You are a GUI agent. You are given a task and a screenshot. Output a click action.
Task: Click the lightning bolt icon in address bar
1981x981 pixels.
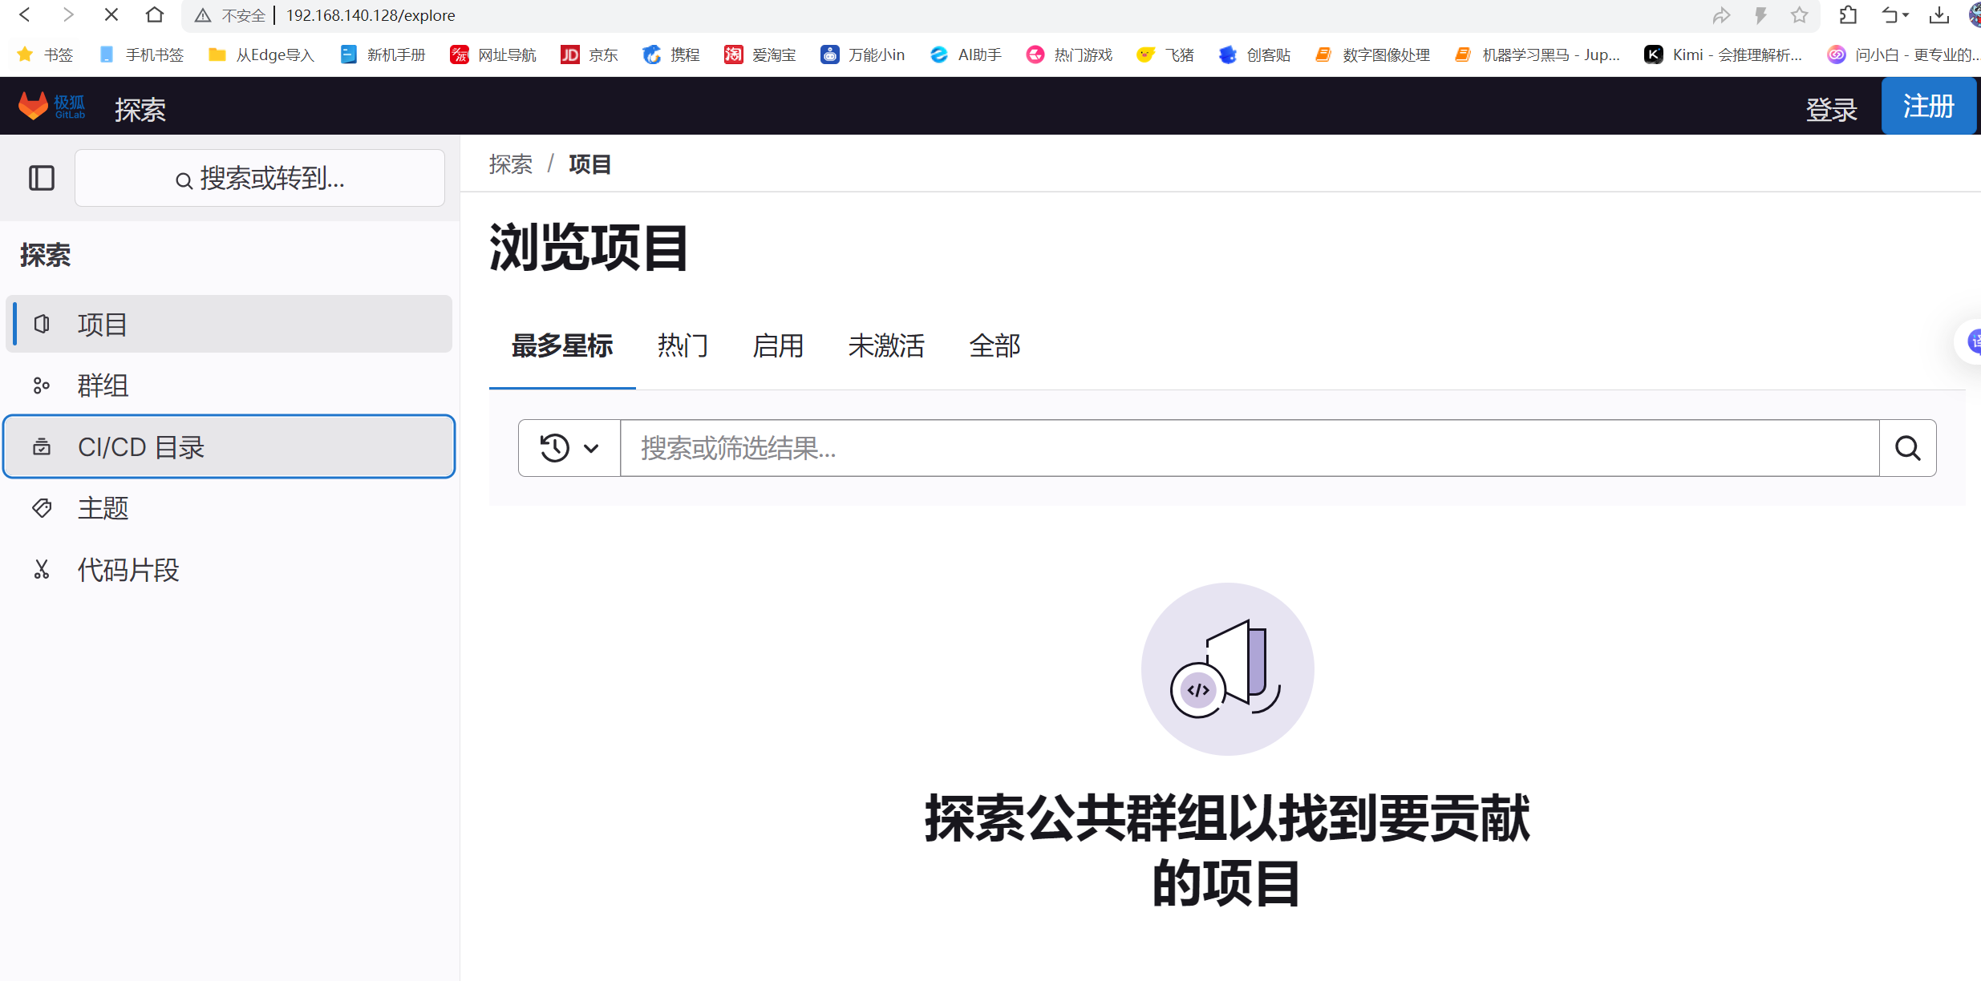1760,15
